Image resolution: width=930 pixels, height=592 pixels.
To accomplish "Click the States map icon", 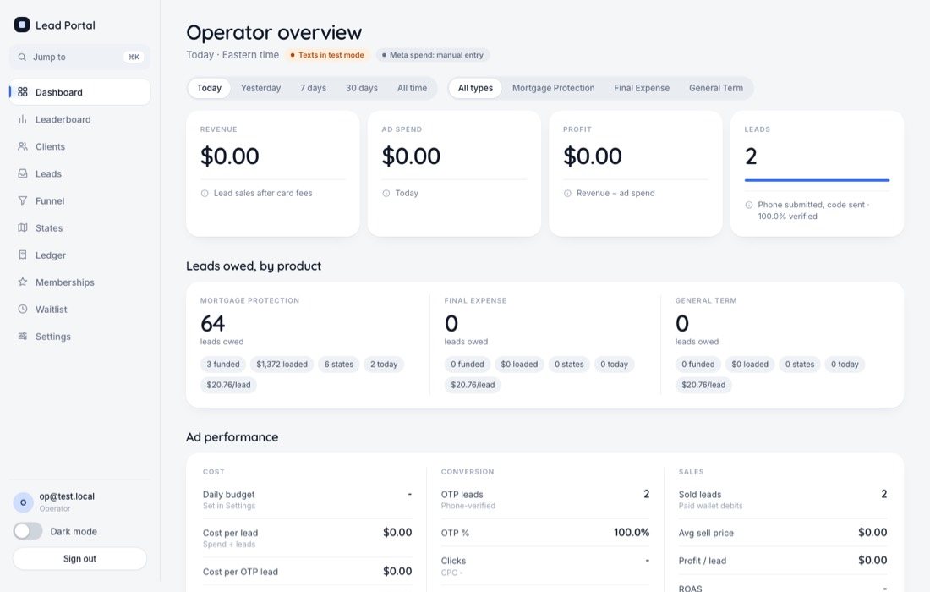I will click(23, 227).
